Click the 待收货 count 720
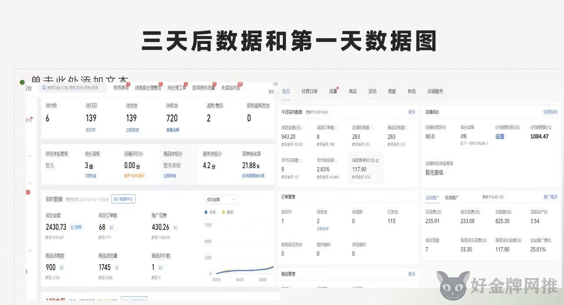Image resolution: width=564 pixels, height=305 pixels. pos(172,118)
